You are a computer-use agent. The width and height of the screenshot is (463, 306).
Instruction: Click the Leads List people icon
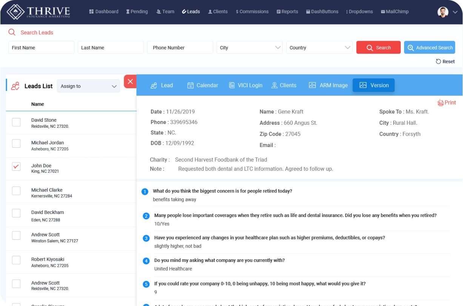[15, 86]
